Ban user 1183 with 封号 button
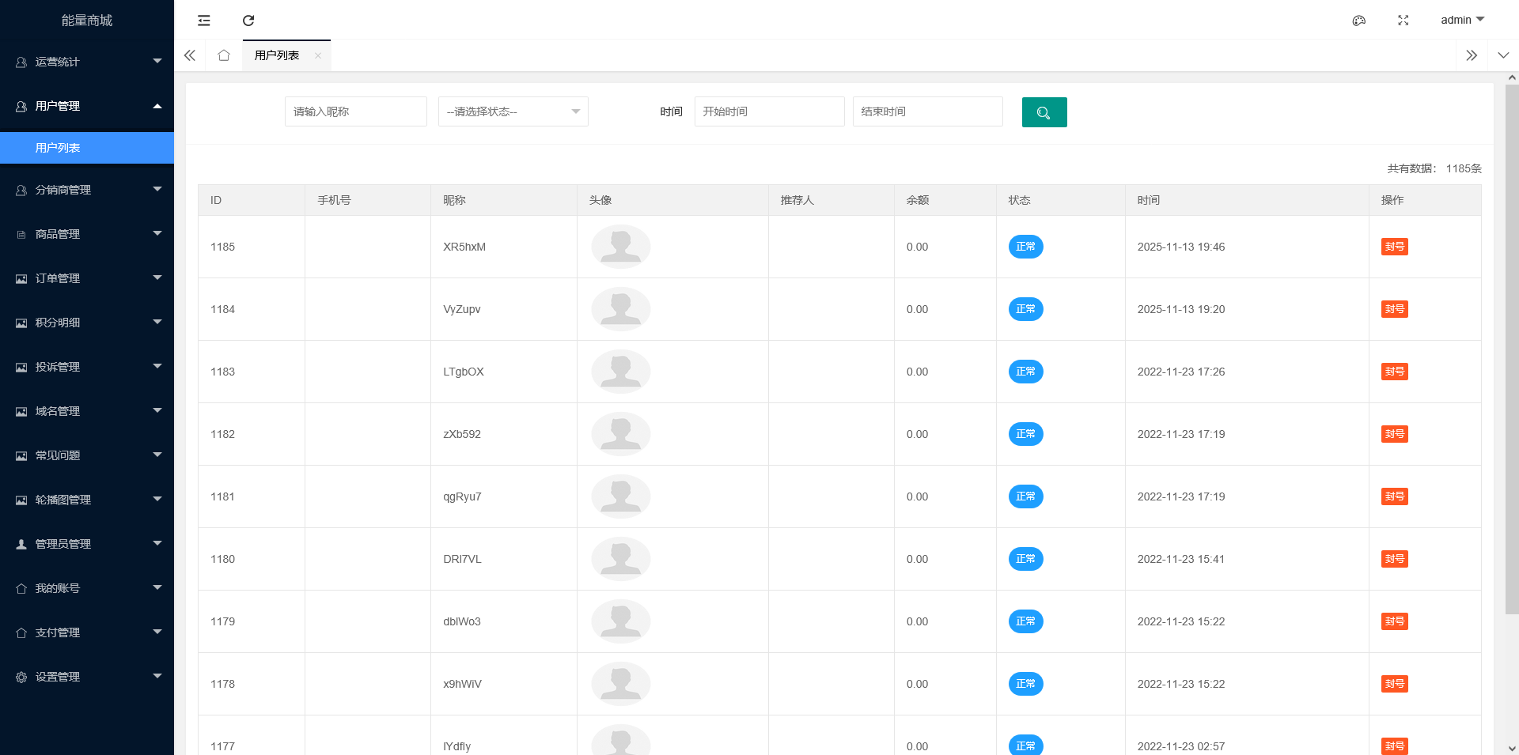This screenshot has width=1519, height=755. (1395, 372)
